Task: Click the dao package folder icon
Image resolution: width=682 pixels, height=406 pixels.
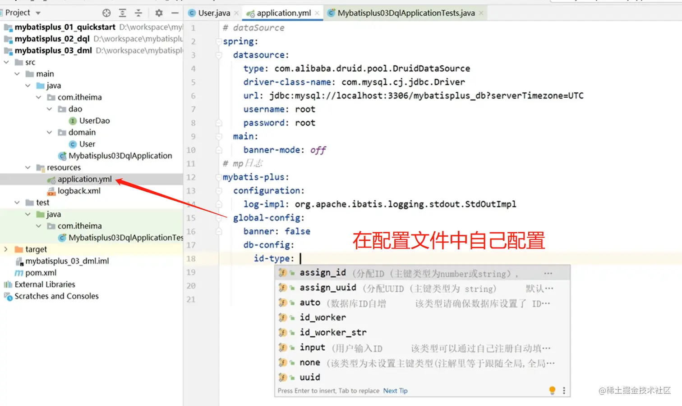Action: click(62, 109)
